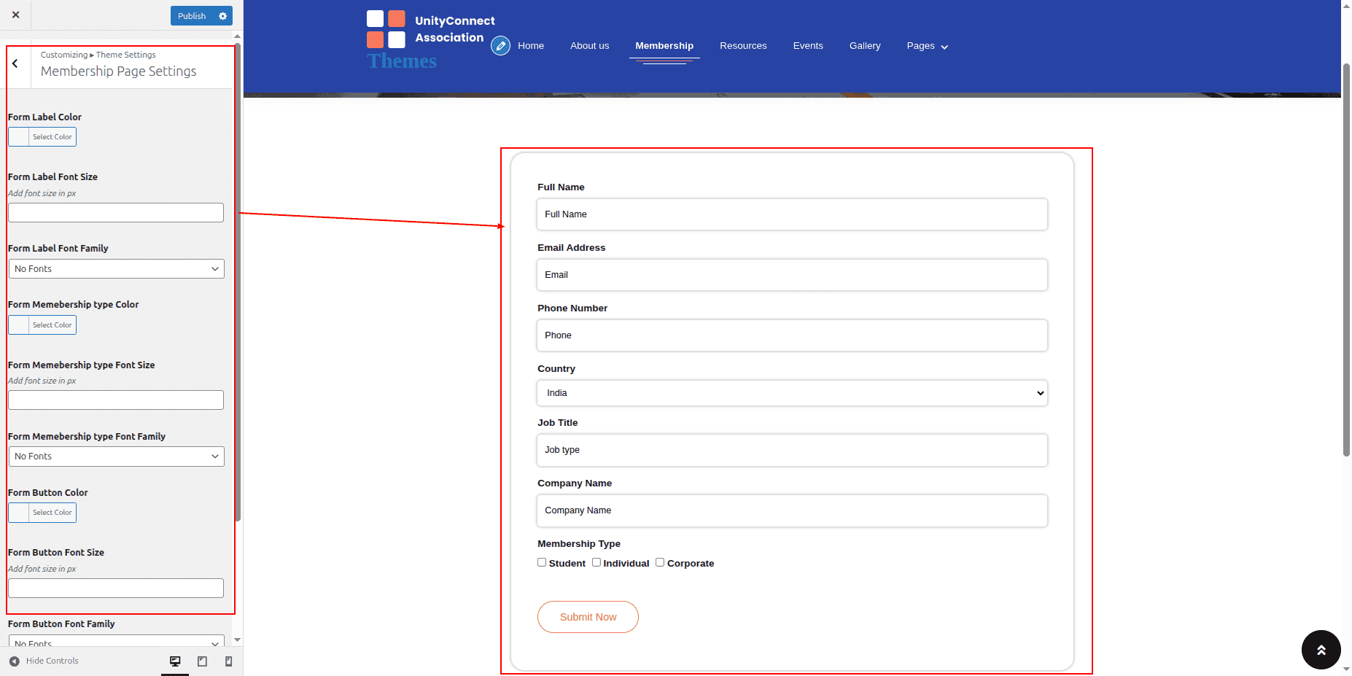The width and height of the screenshot is (1352, 676).
Task: Click the pencil edit shortcut icon
Action: tap(500, 46)
